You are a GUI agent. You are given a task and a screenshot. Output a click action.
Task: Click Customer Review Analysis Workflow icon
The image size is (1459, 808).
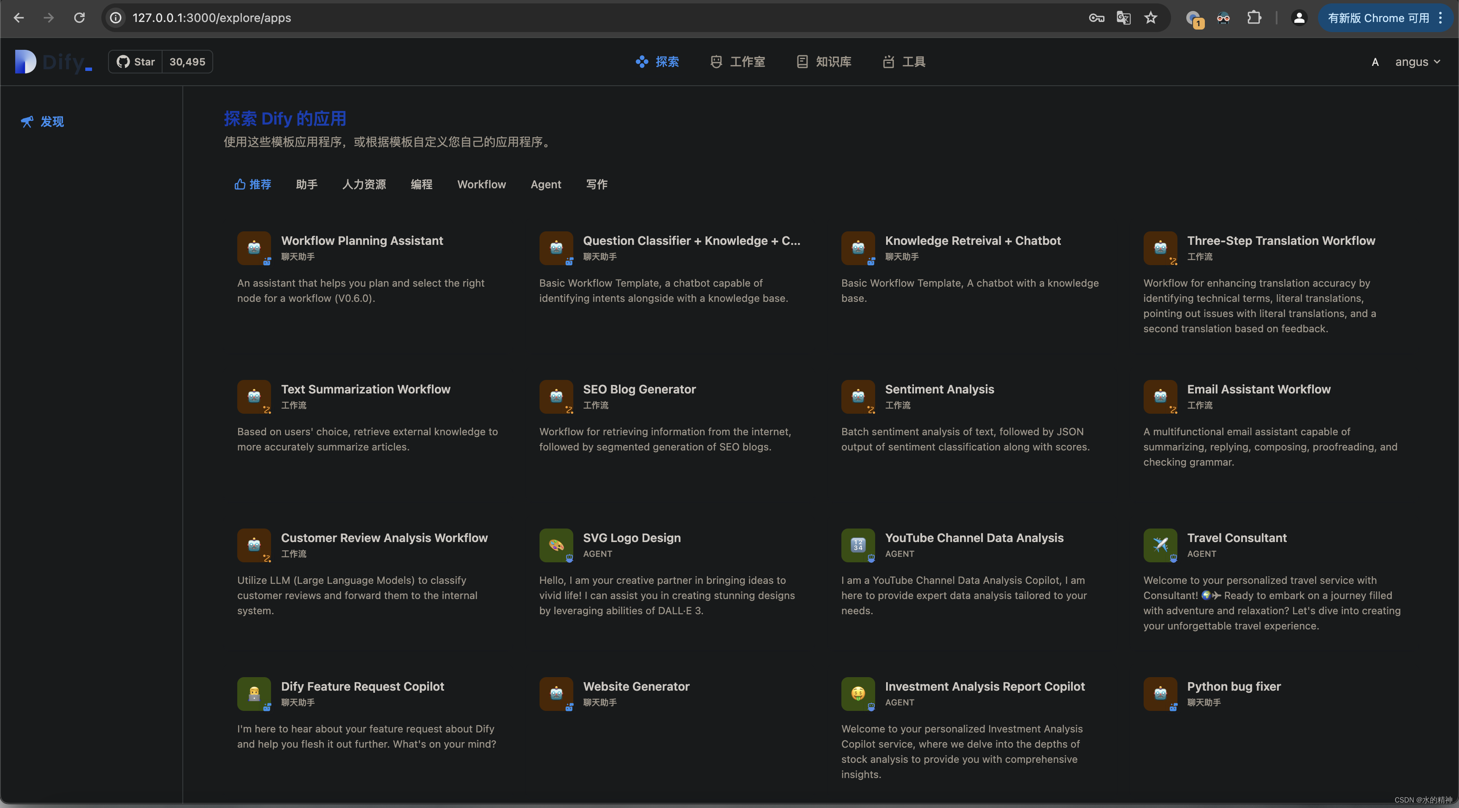click(254, 545)
